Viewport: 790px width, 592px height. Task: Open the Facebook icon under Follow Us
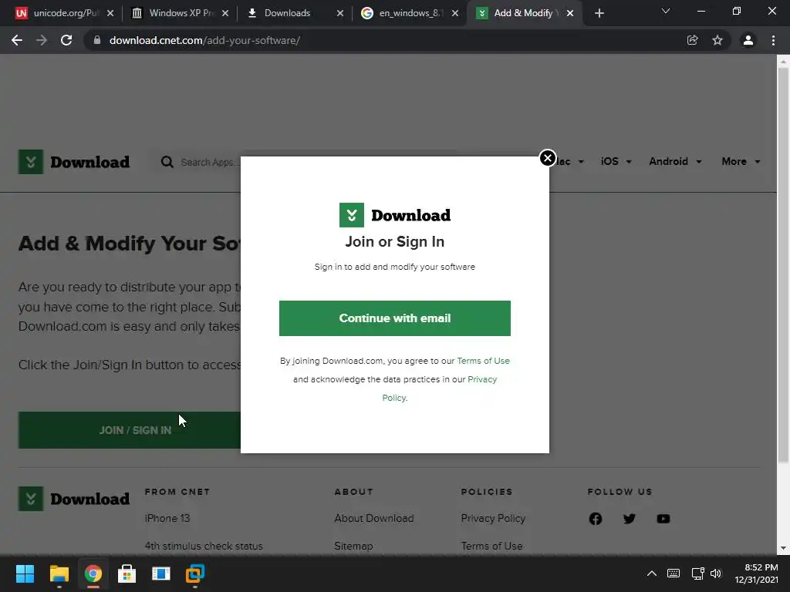pyautogui.click(x=595, y=519)
